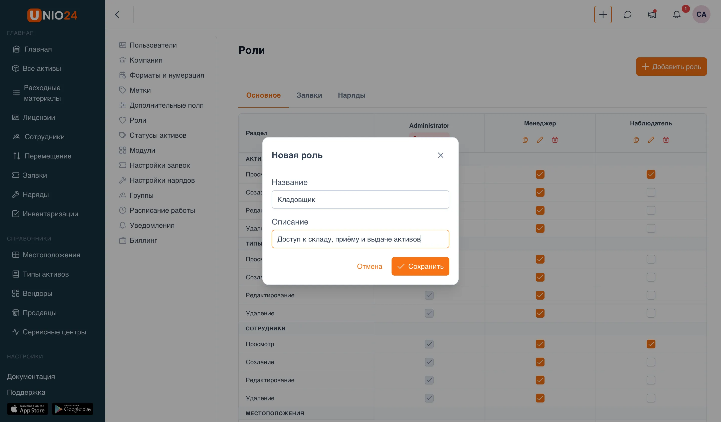Click the pencil edit icon under Менеджер
This screenshot has width=721, height=422.
(x=540, y=140)
